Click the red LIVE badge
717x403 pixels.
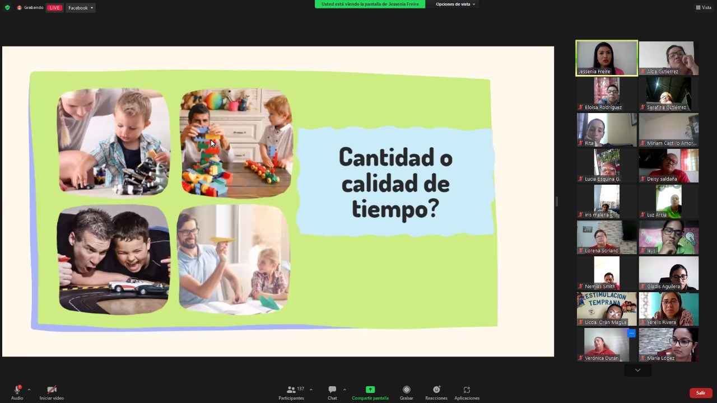54,8
